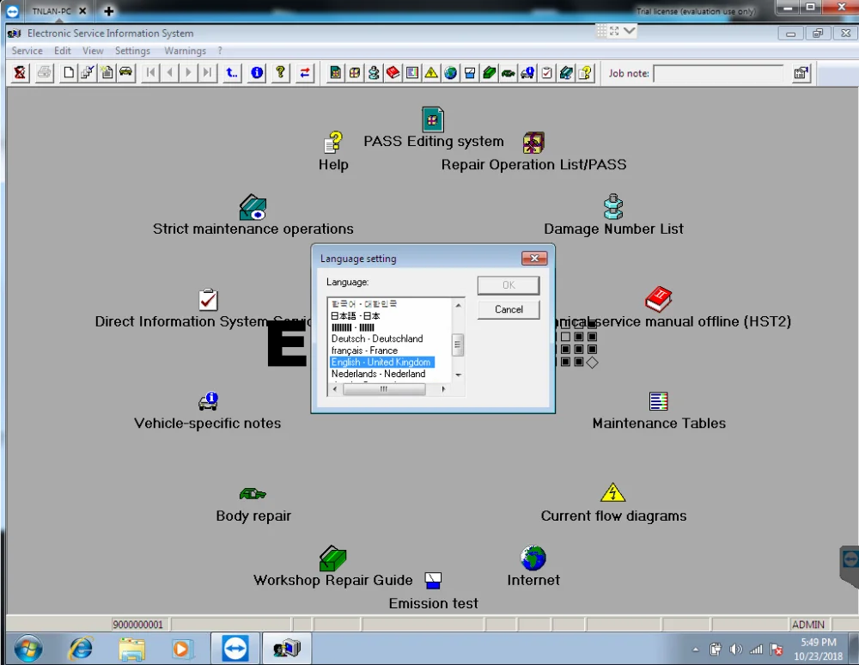
Task: Open Workshop Repair Guide module
Action: [x=332, y=558]
